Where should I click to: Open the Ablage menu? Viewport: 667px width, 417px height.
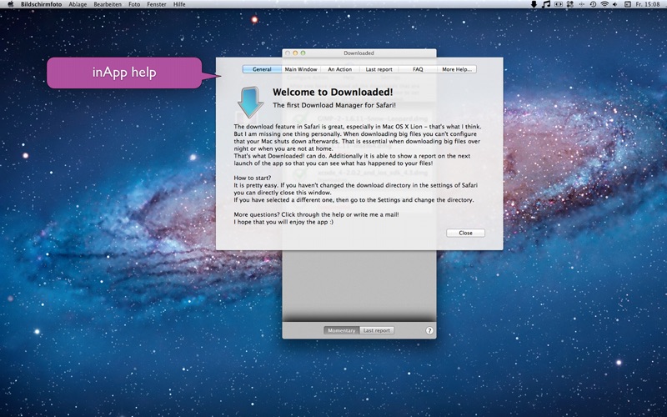(78, 4)
